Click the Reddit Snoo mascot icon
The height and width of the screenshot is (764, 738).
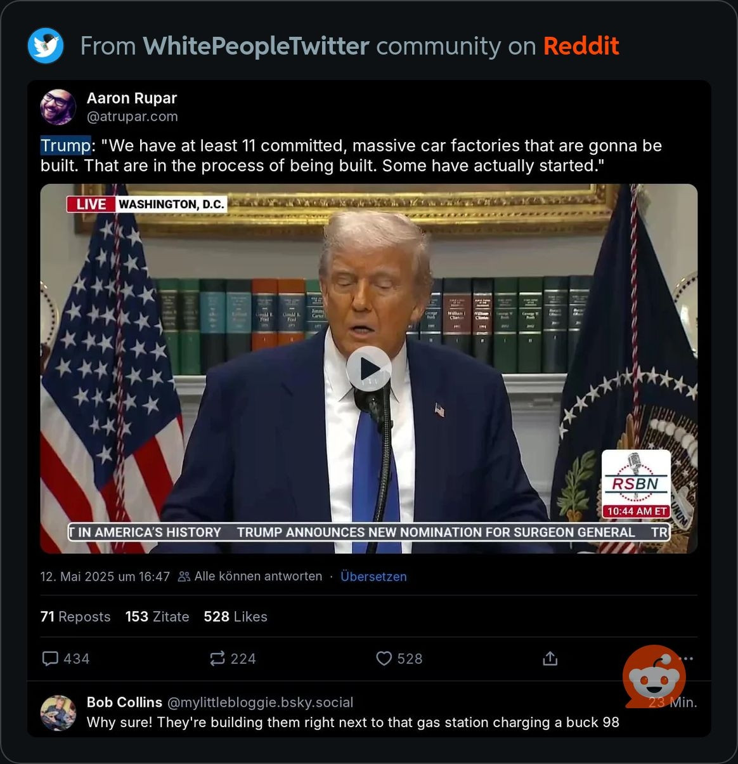point(654,676)
